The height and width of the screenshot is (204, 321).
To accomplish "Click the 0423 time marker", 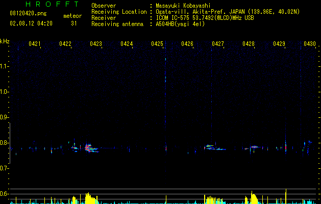I will 96,44.
